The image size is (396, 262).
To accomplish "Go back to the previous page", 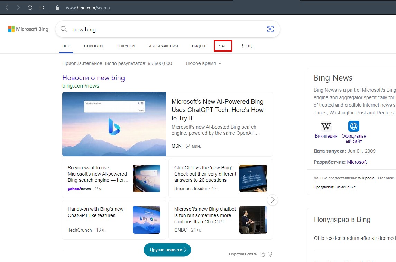I will click(7, 8).
